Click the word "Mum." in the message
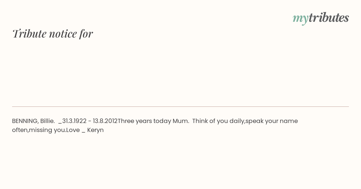The height and width of the screenshot is (189, 361). pos(181,121)
